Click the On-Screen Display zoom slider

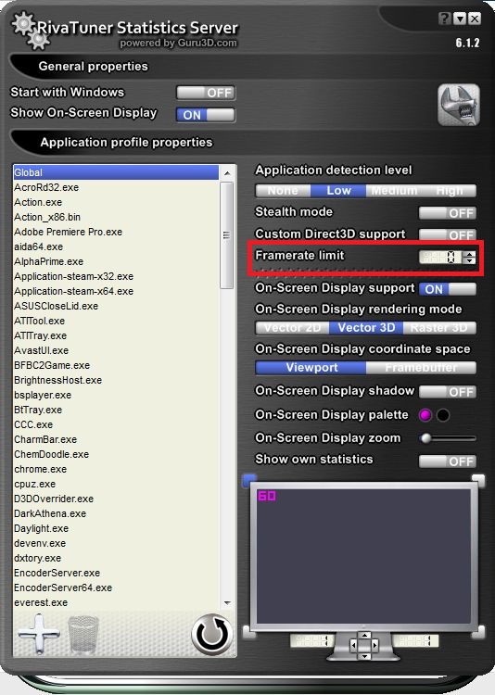pyautogui.click(x=448, y=438)
